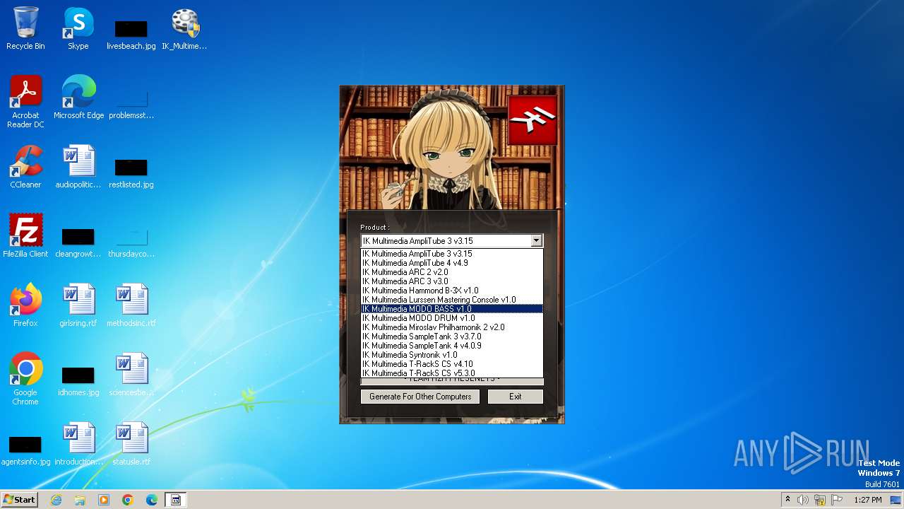Collapse the Product dropdown arrow
904x509 pixels.
pos(536,241)
